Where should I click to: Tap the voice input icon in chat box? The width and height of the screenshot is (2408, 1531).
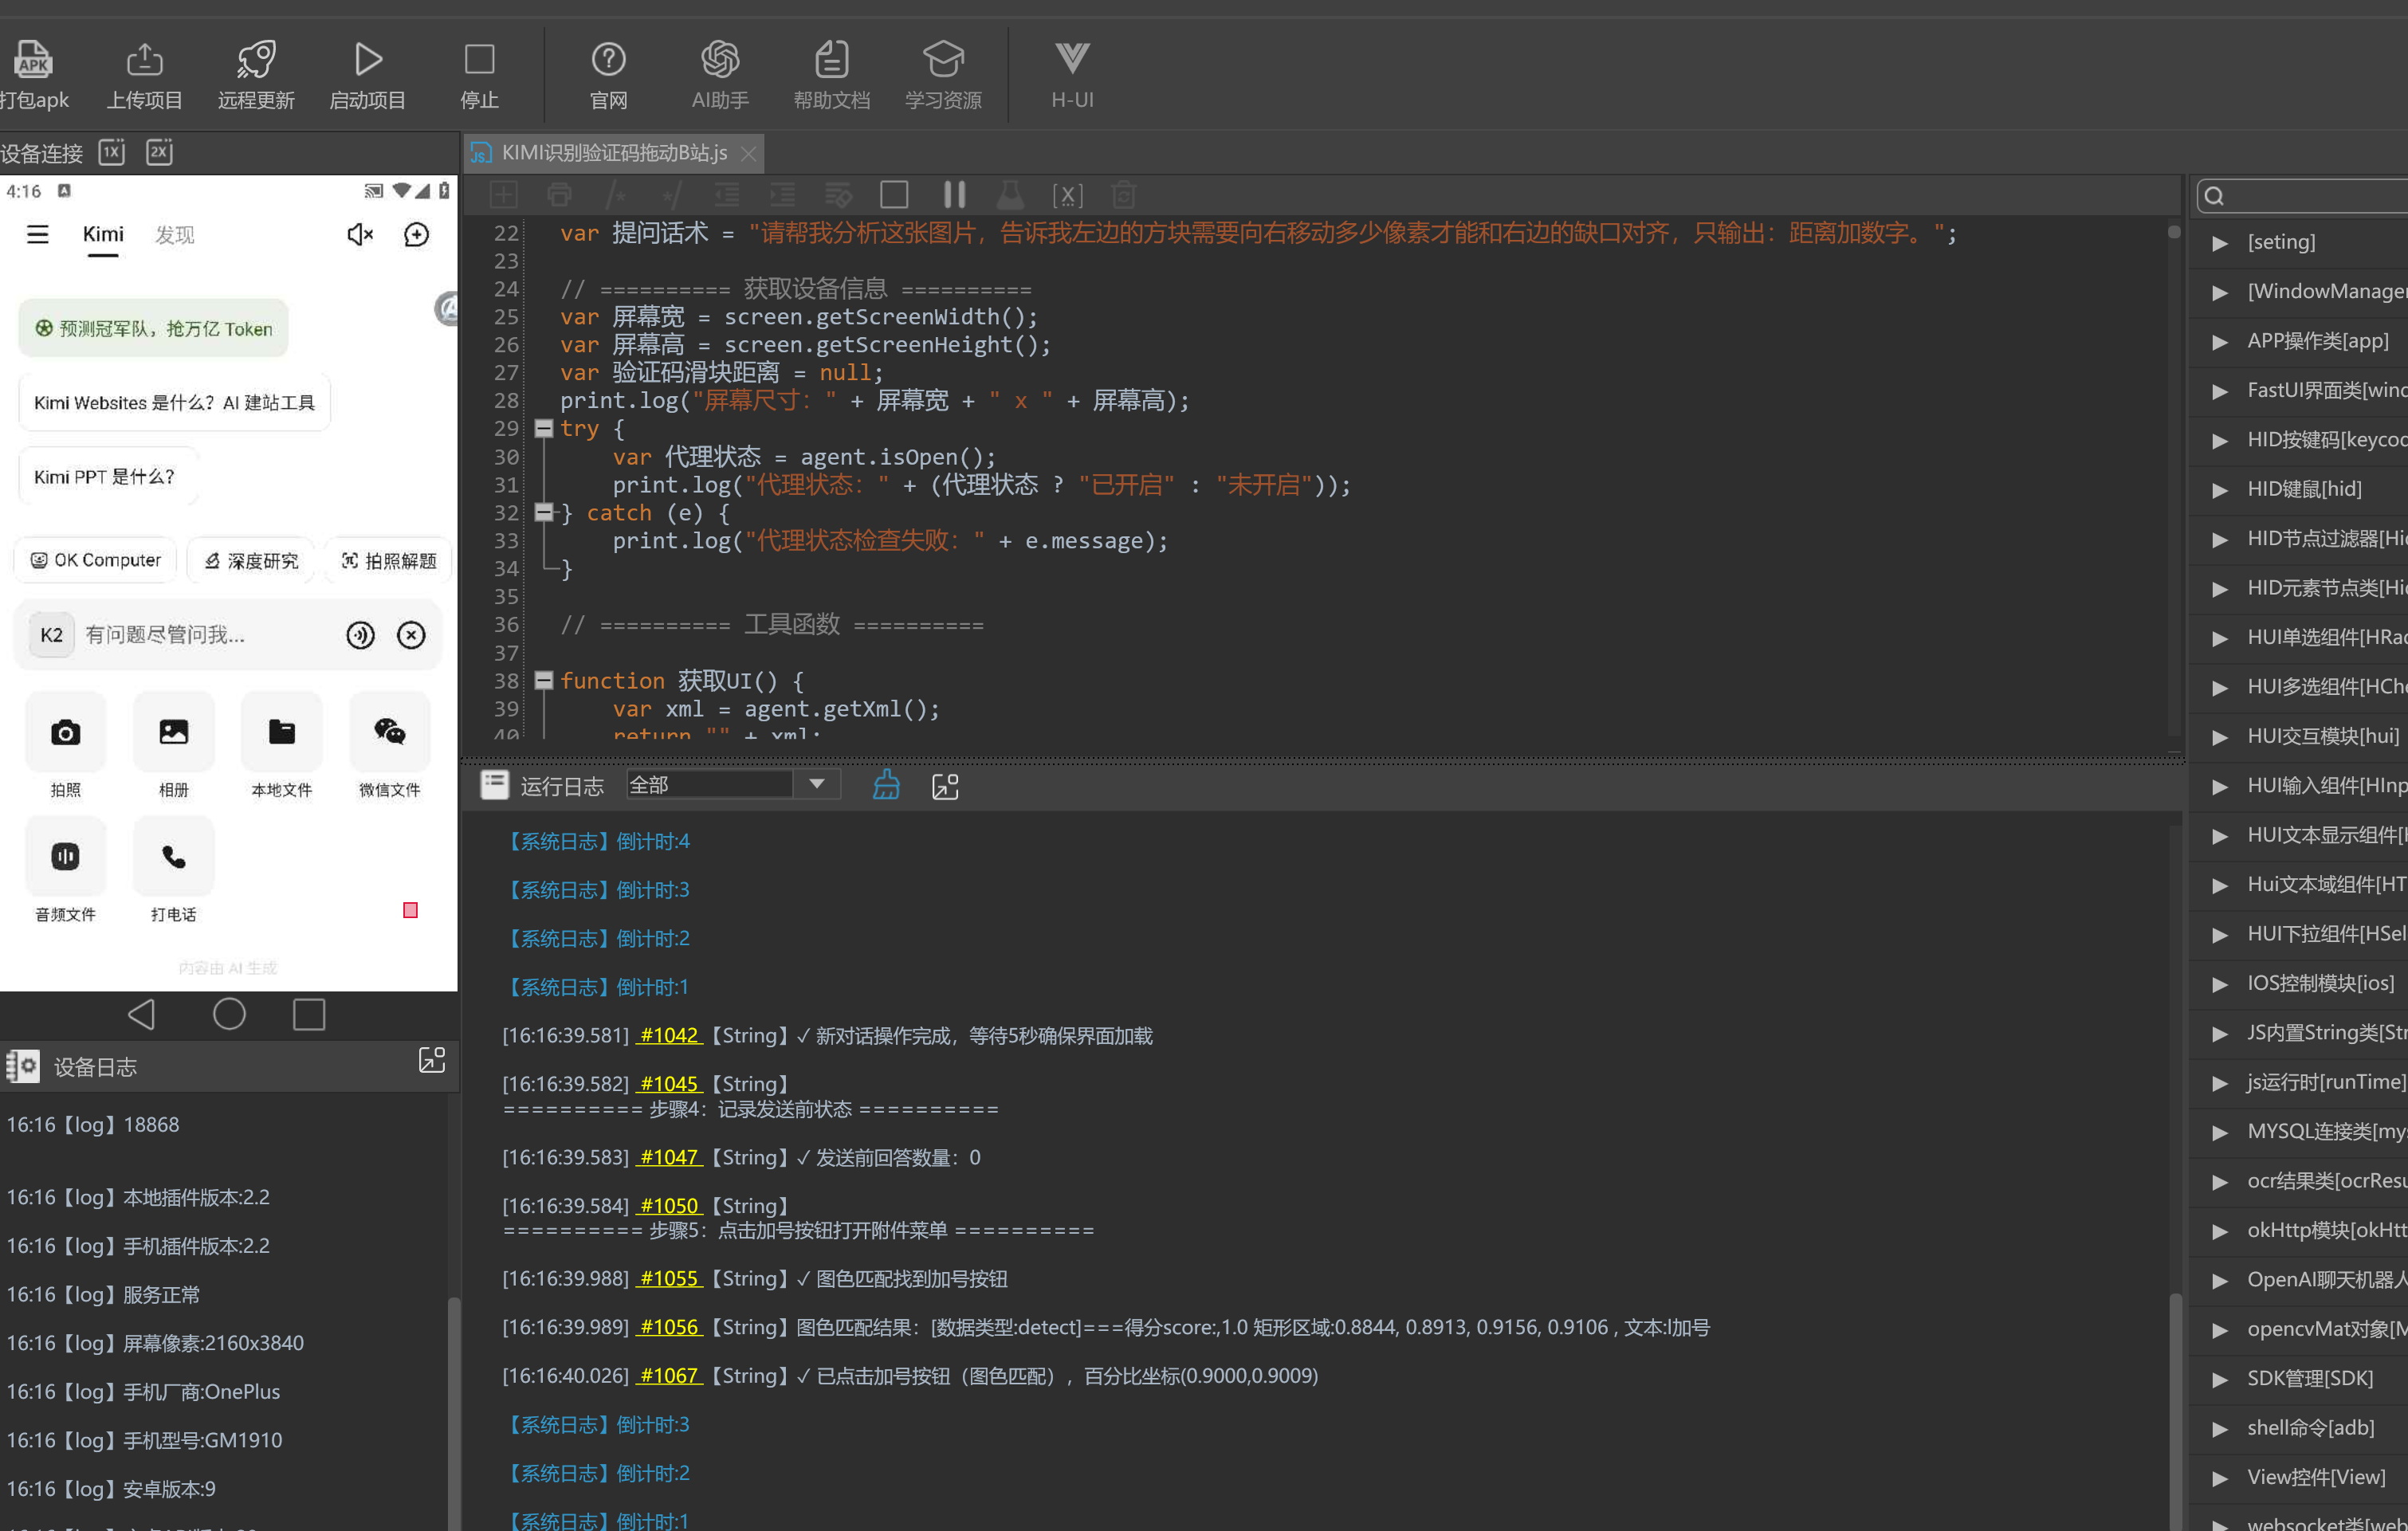pos(360,635)
